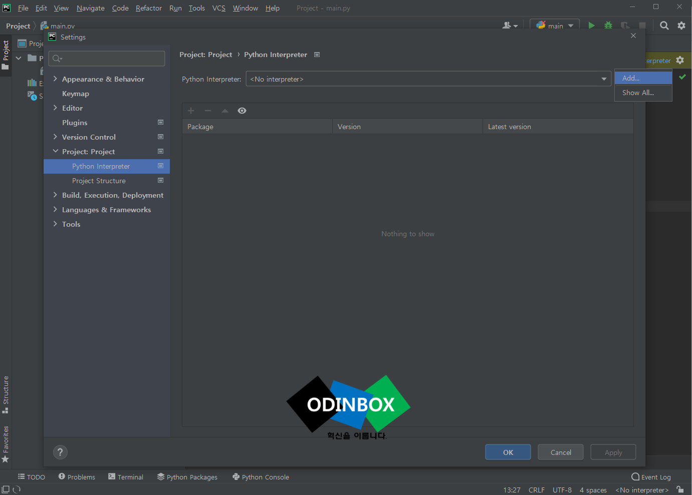Image resolution: width=692 pixels, height=495 pixels.
Task: Click the remove package minus icon
Action: coord(208,111)
